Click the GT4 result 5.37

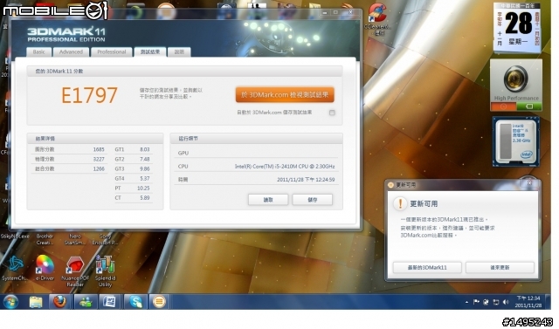145,178
